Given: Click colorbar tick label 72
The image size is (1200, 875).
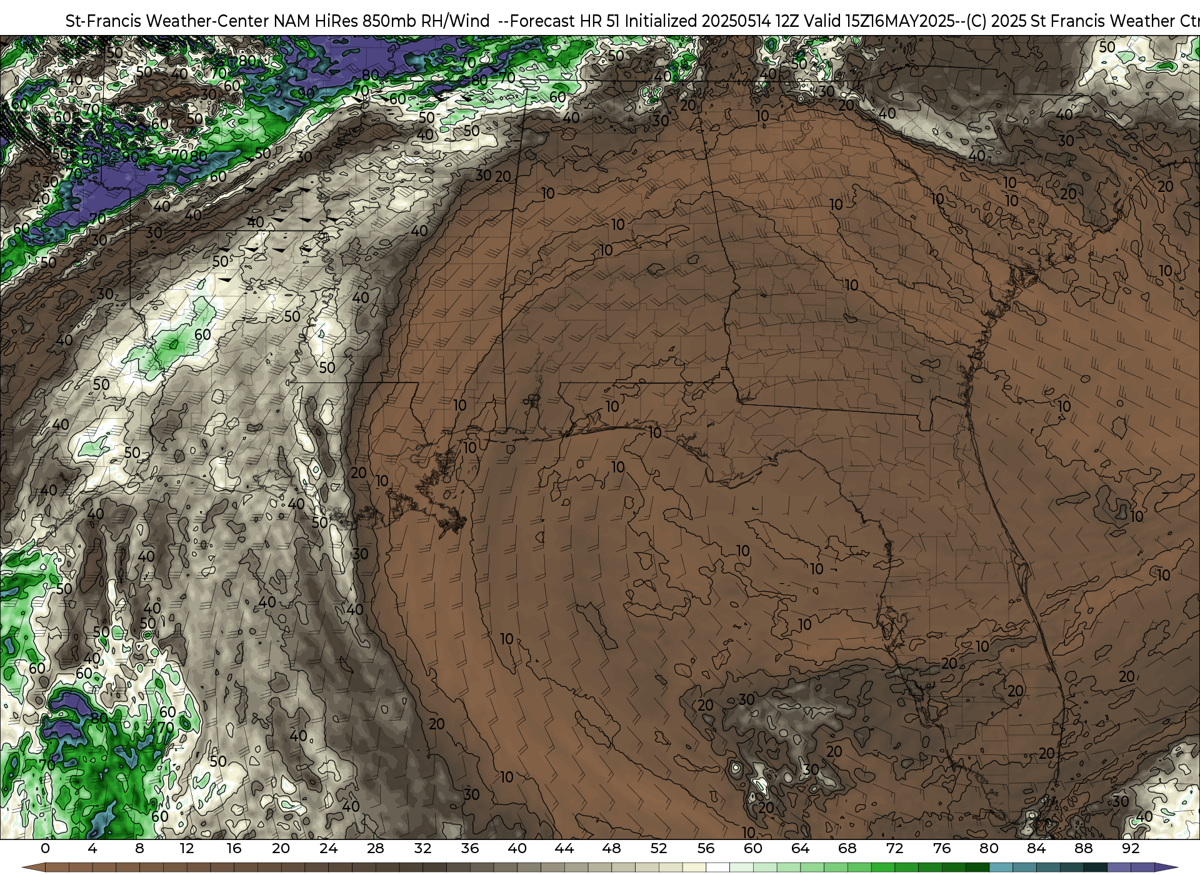Looking at the screenshot, I should coord(894,848).
